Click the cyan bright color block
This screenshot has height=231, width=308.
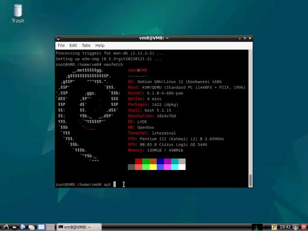(175, 167)
